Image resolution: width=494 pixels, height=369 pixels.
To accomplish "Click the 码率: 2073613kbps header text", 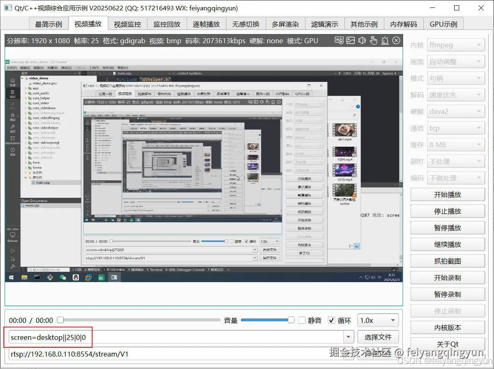I will pyautogui.click(x=215, y=41).
